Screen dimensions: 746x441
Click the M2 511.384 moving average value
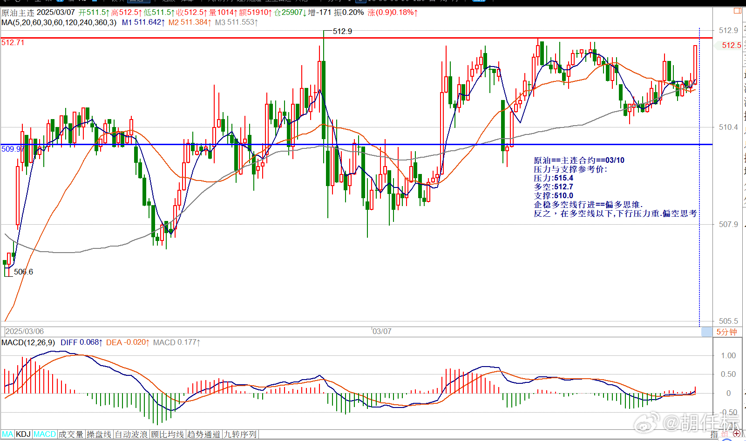(x=190, y=22)
